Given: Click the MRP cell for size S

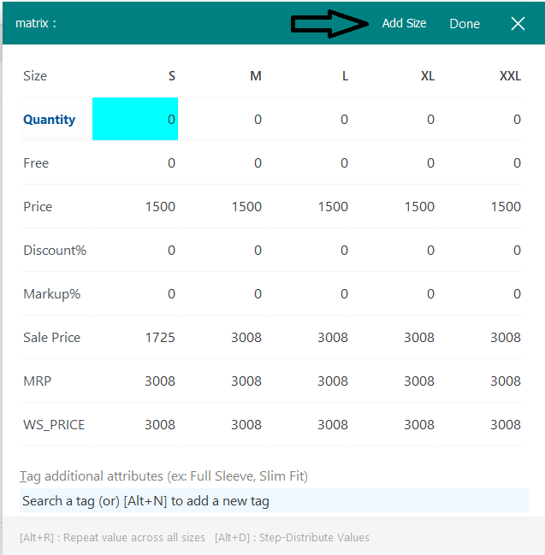Looking at the screenshot, I should (135, 381).
